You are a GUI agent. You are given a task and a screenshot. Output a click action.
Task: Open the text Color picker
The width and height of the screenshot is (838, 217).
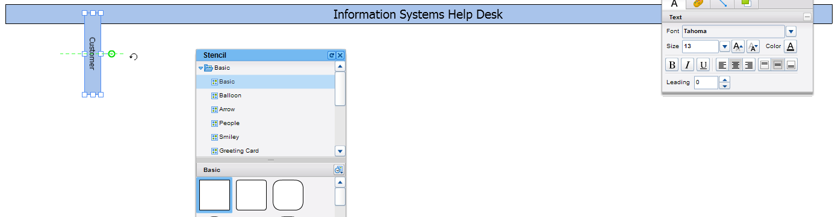pyautogui.click(x=790, y=46)
